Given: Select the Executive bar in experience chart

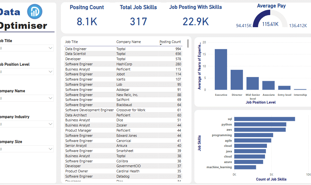Looking at the screenshot, I should tap(221, 69).
